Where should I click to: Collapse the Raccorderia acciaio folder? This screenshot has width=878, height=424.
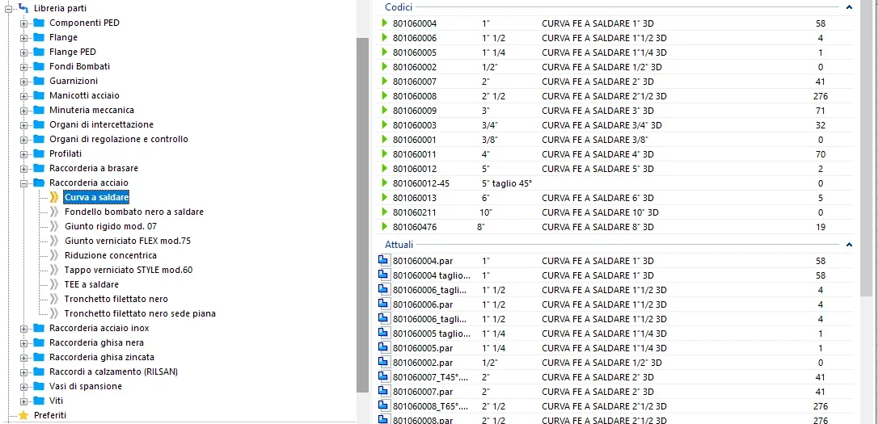[23, 183]
